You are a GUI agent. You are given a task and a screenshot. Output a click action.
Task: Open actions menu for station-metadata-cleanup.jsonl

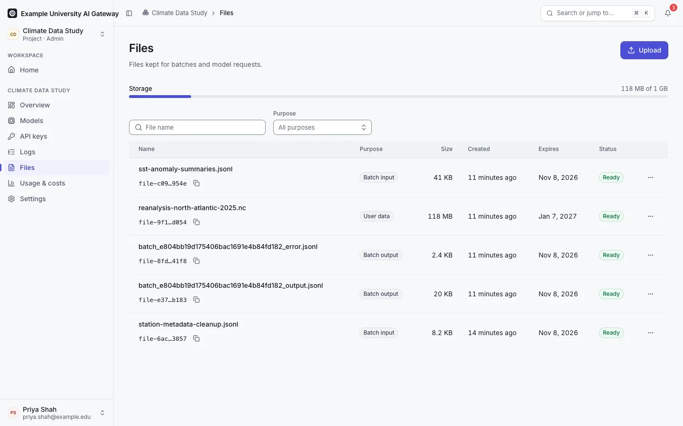tap(651, 333)
